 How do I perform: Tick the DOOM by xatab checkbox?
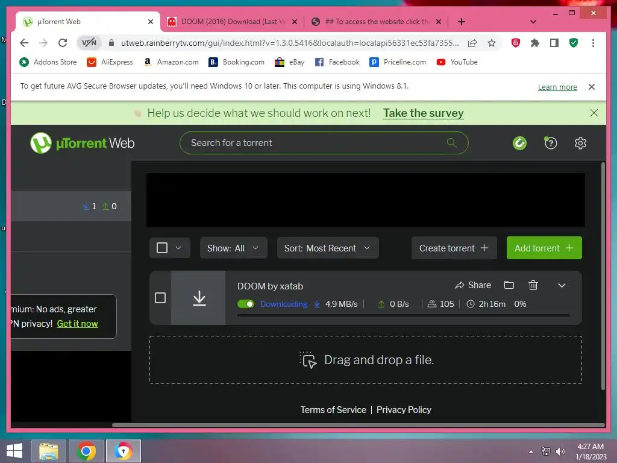point(160,298)
